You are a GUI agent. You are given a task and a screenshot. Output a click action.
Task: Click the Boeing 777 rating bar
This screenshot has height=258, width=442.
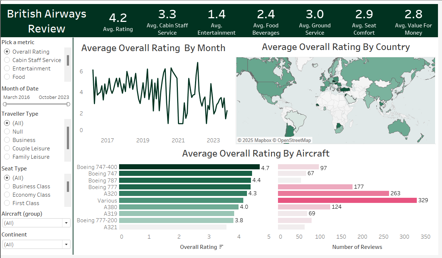pyautogui.click(x=185, y=187)
